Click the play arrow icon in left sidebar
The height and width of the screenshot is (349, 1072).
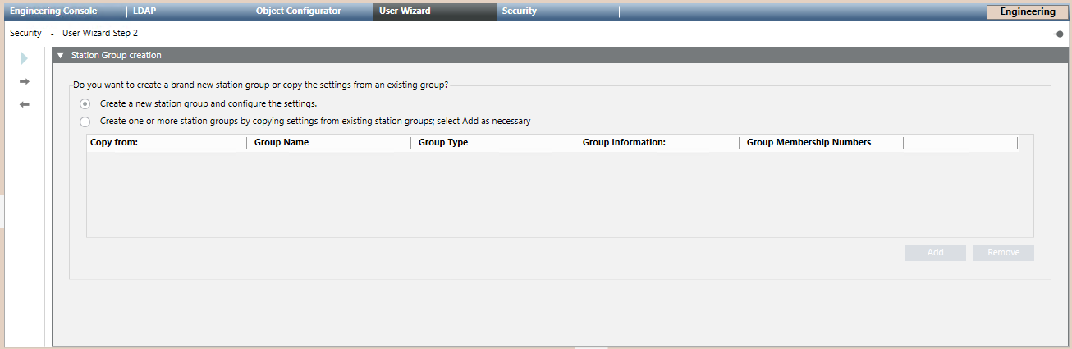tap(25, 58)
